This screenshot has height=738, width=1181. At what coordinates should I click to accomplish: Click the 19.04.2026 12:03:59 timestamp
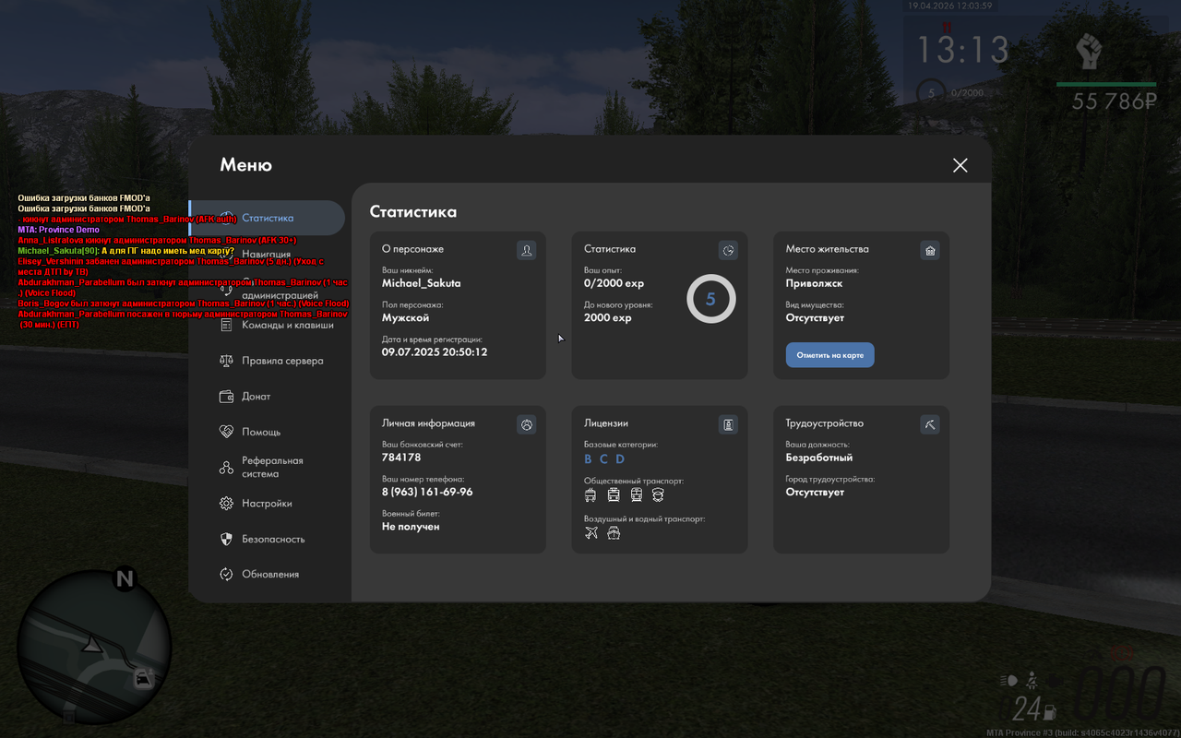click(x=950, y=6)
